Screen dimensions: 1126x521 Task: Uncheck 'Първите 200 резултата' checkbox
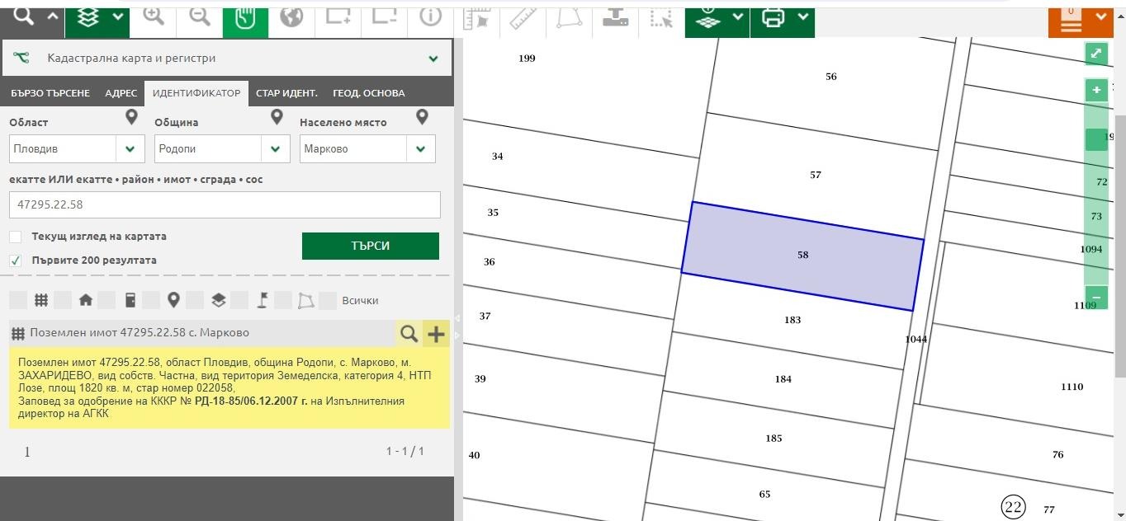click(16, 260)
